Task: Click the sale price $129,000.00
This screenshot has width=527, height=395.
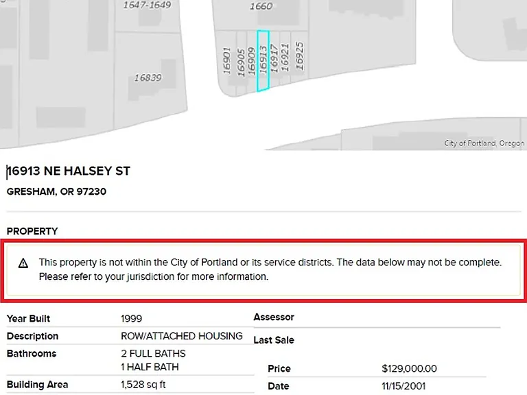Action: coord(409,369)
